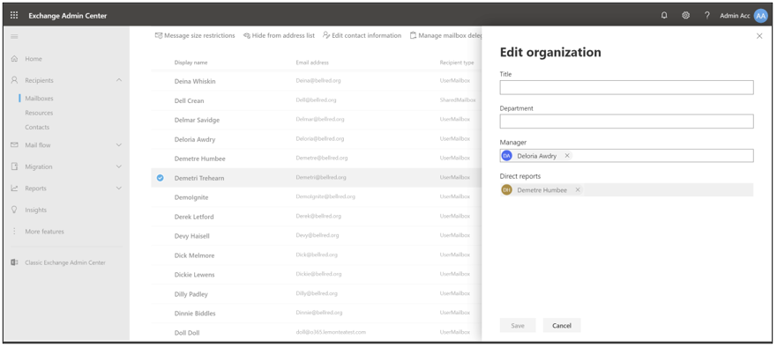Open the Admin Acc AA avatar
The image size is (777, 347).
point(760,16)
